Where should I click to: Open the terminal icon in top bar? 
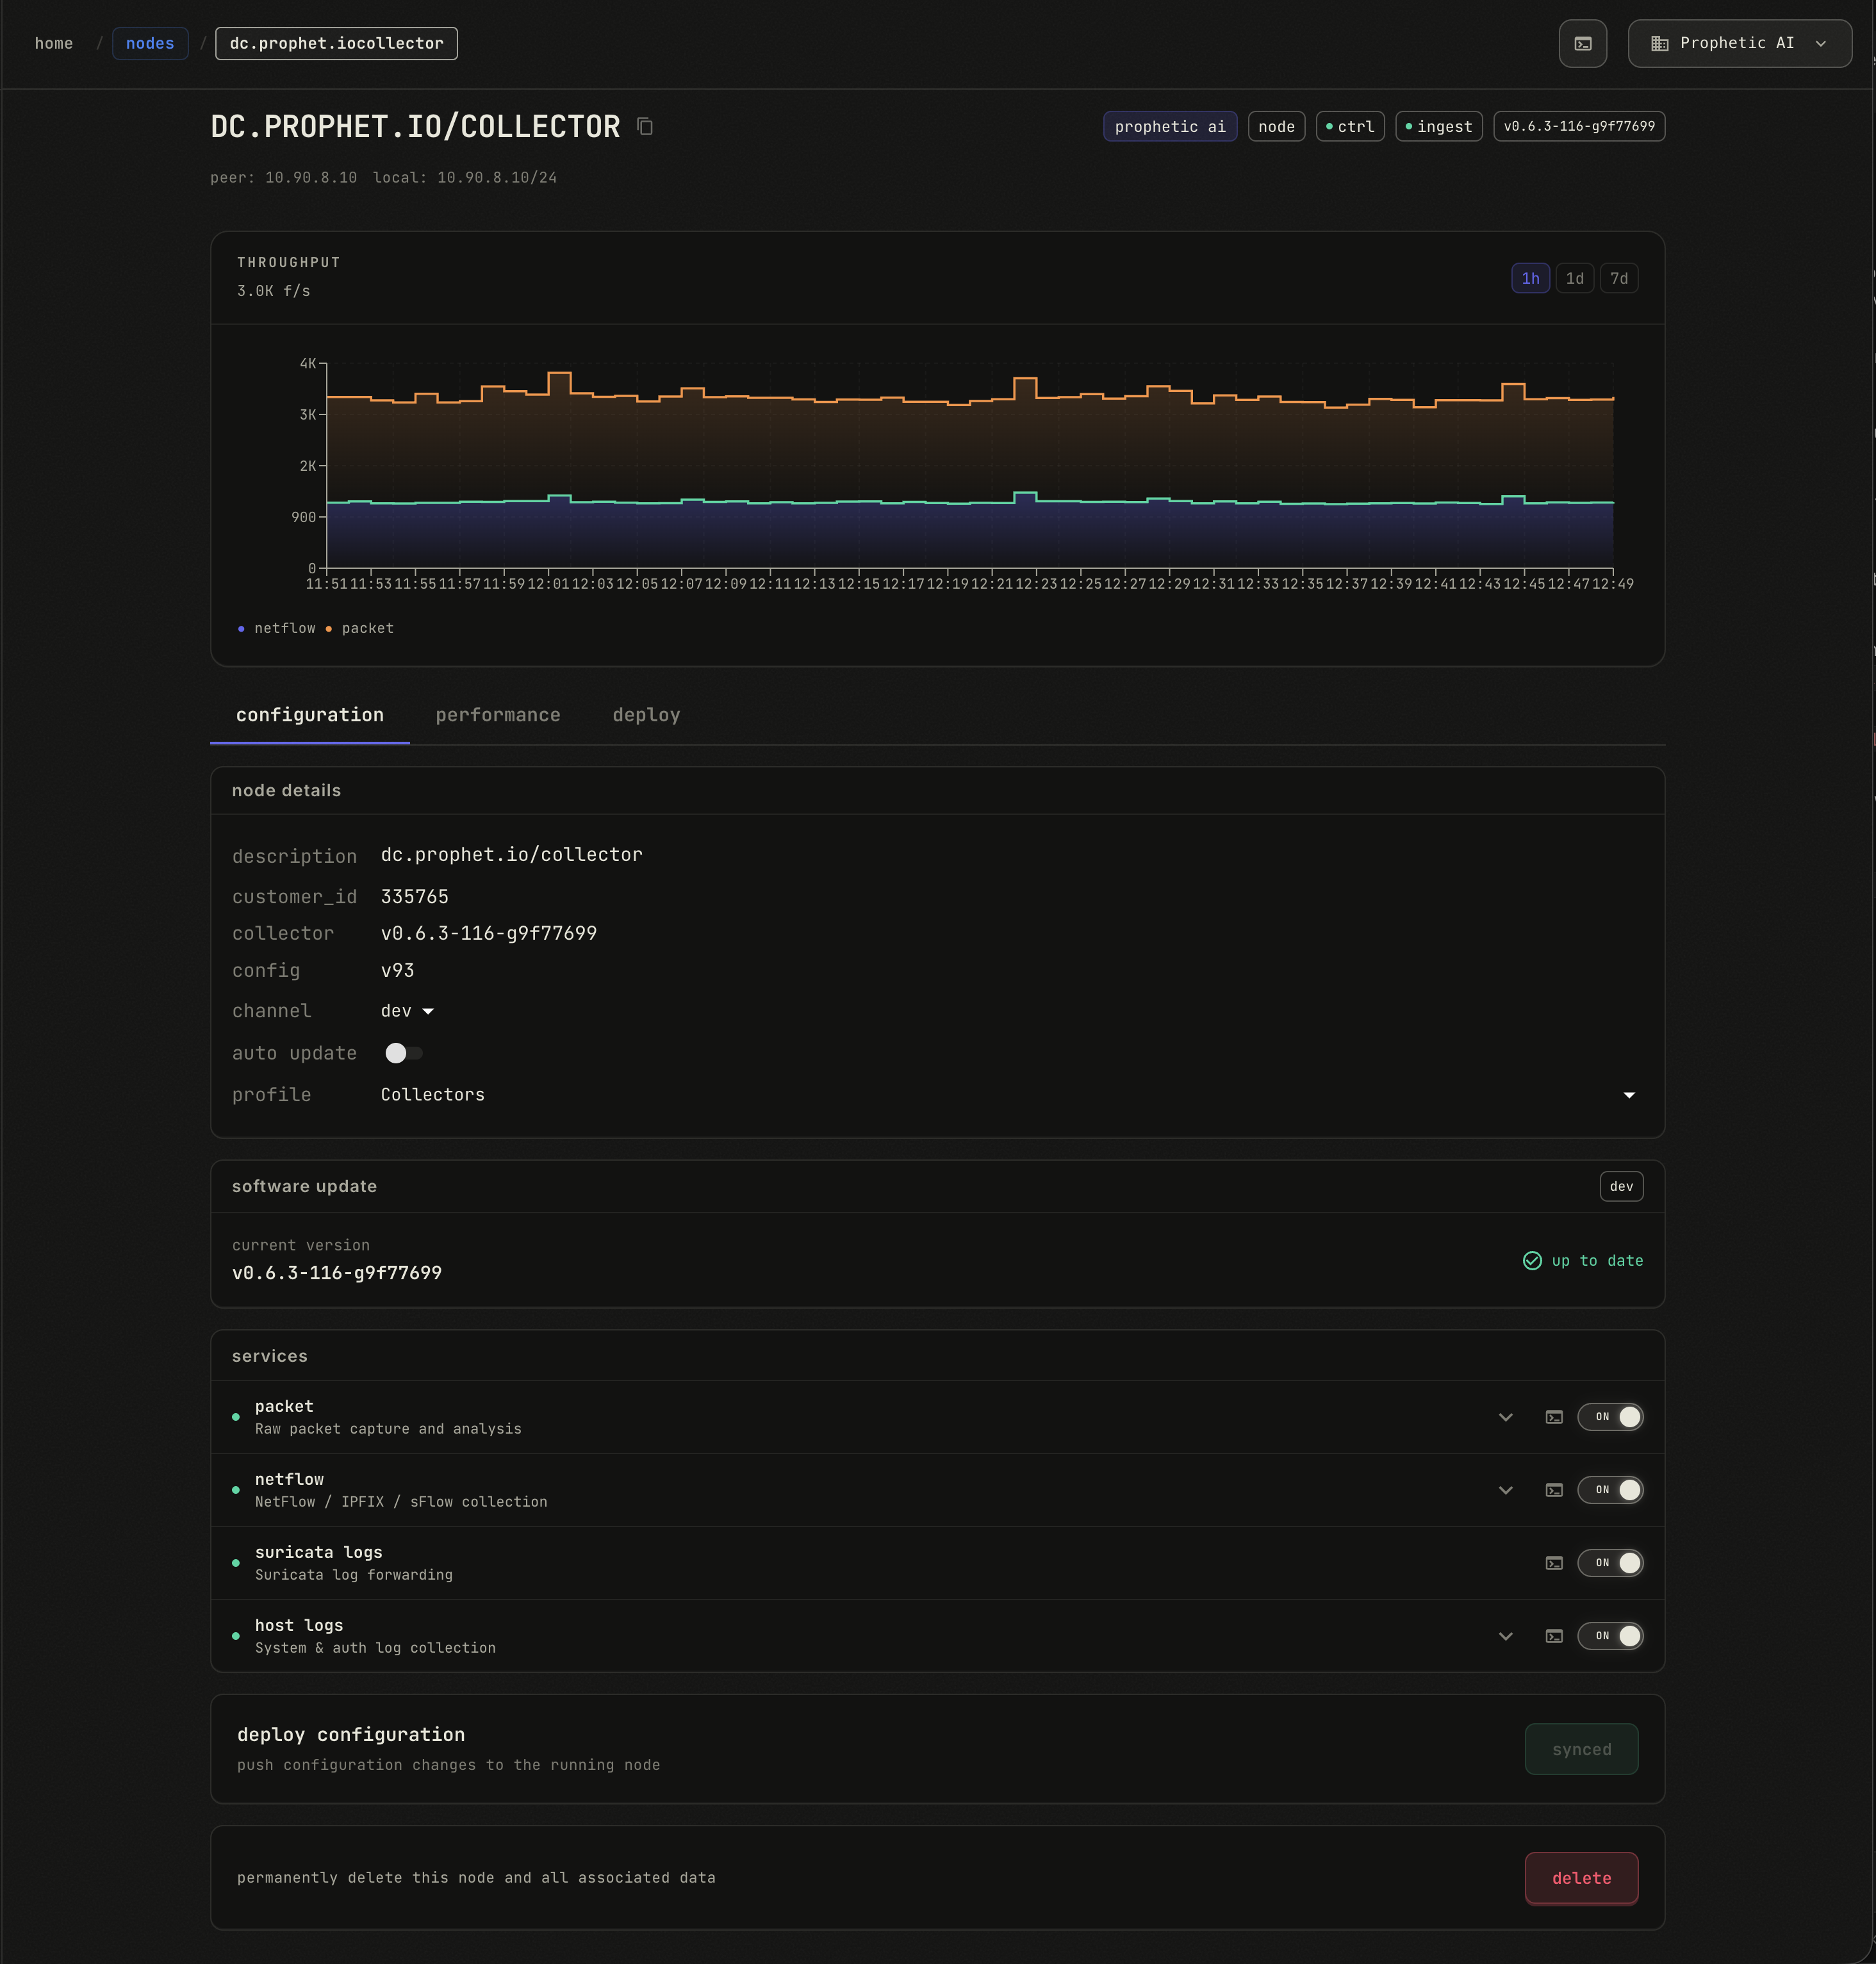(1582, 43)
